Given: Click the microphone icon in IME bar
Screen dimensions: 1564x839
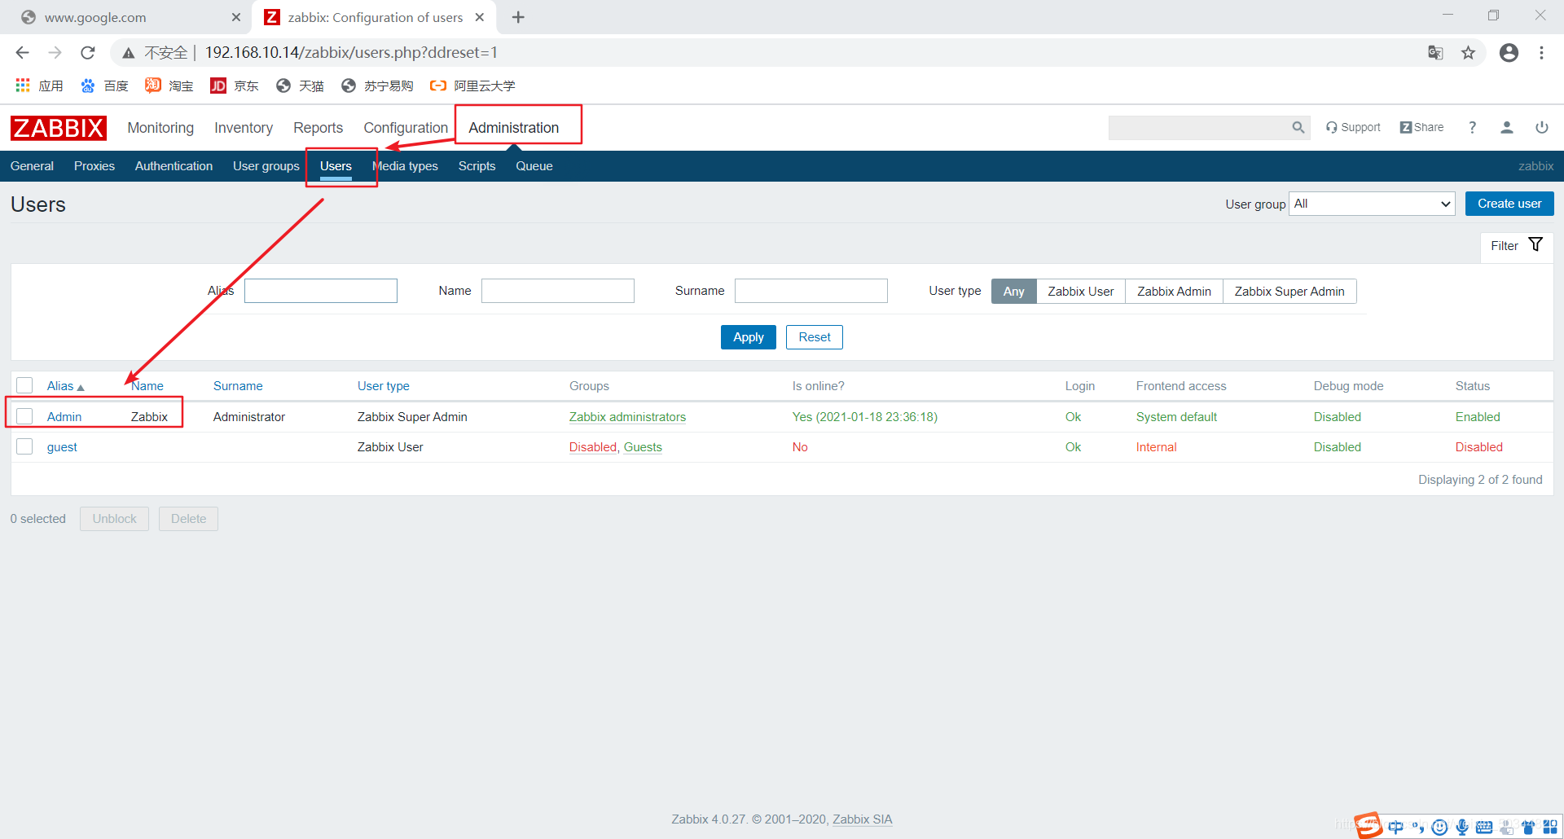Looking at the screenshot, I should 1462,827.
